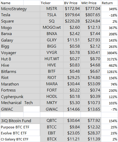Click the Ticker column header

click(52, 3)
